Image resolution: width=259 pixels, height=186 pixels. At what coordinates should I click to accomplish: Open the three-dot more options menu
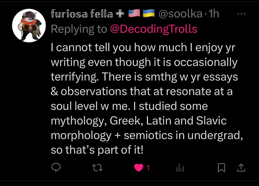click(x=242, y=14)
